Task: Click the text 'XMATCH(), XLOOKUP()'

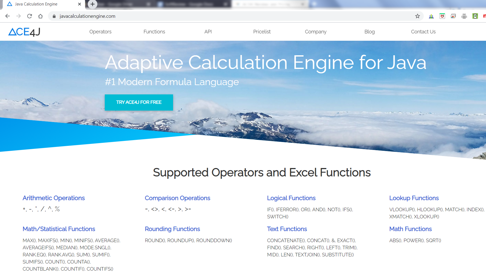Action: [414, 217]
